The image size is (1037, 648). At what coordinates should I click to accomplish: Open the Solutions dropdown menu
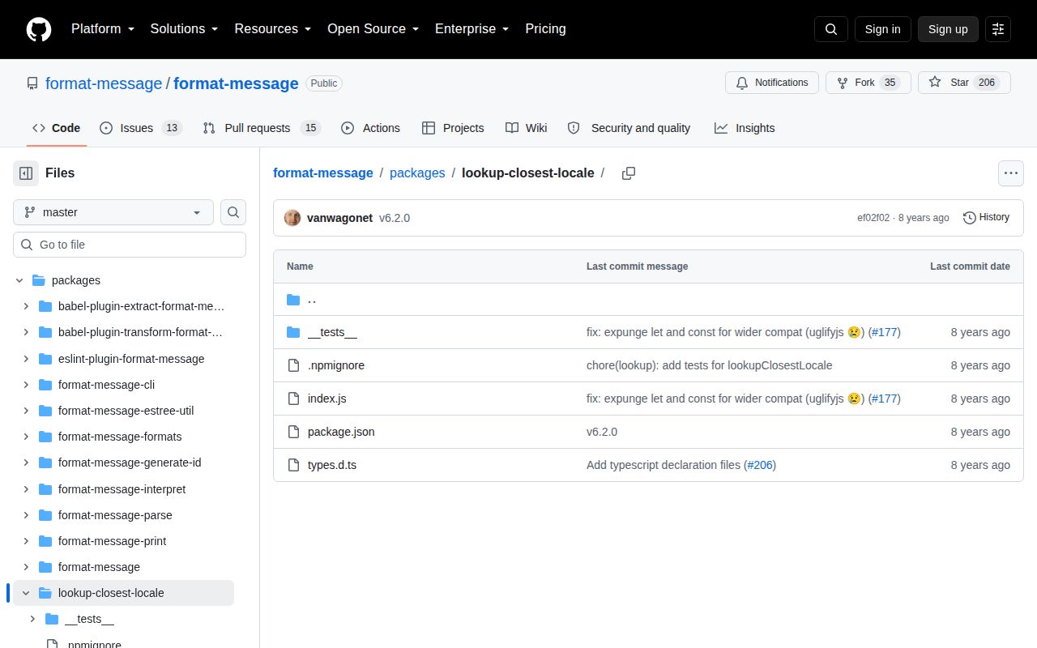184,29
